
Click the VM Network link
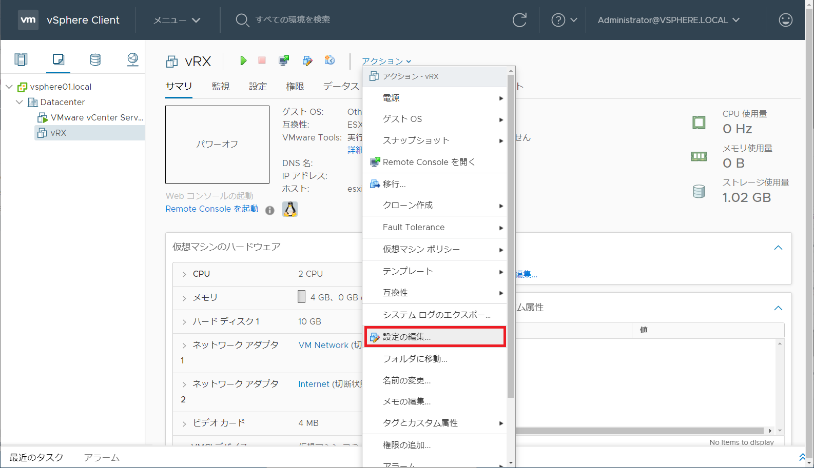pyautogui.click(x=323, y=345)
